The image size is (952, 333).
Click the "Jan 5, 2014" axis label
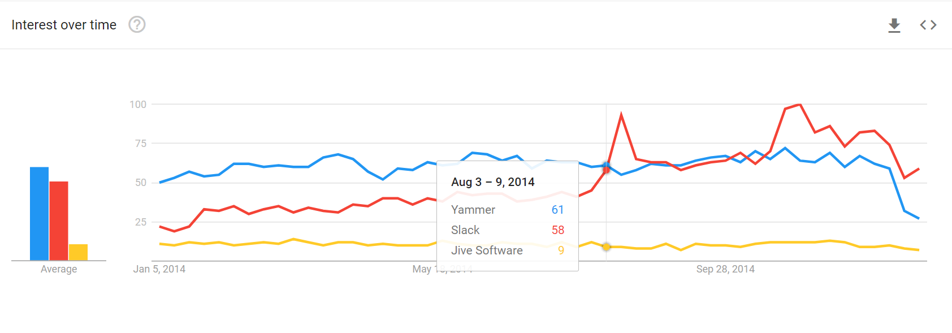click(x=159, y=269)
